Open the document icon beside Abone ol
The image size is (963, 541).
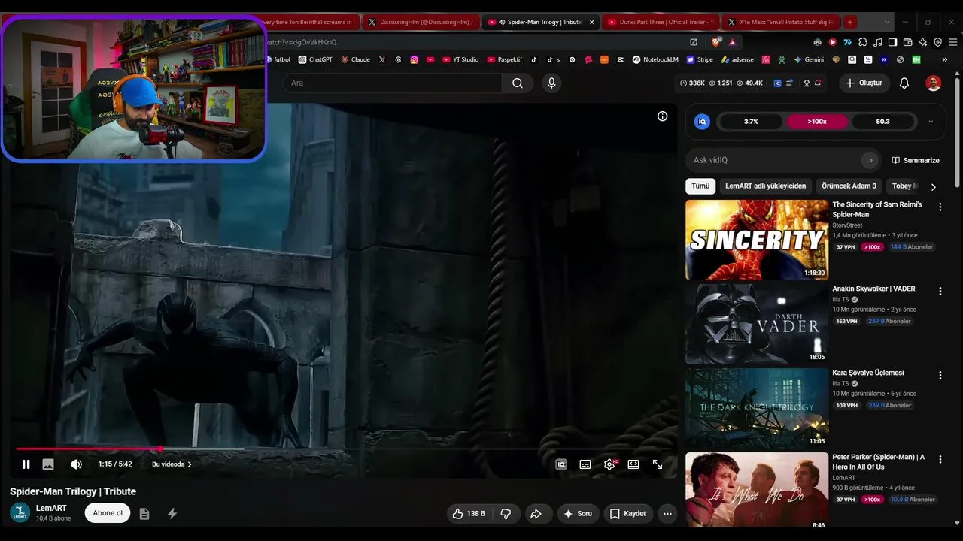tap(144, 514)
